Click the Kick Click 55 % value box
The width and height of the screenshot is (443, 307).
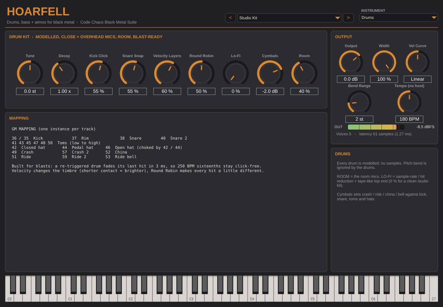pyautogui.click(x=99, y=91)
